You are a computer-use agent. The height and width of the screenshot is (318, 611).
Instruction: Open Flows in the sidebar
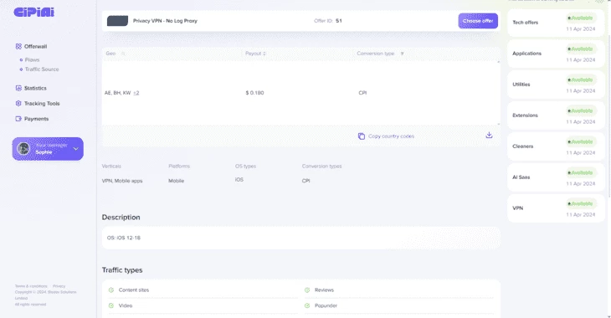tap(32, 59)
